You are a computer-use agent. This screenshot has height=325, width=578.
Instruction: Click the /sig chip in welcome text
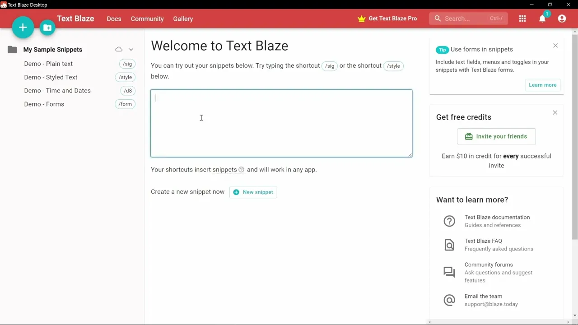(x=330, y=66)
